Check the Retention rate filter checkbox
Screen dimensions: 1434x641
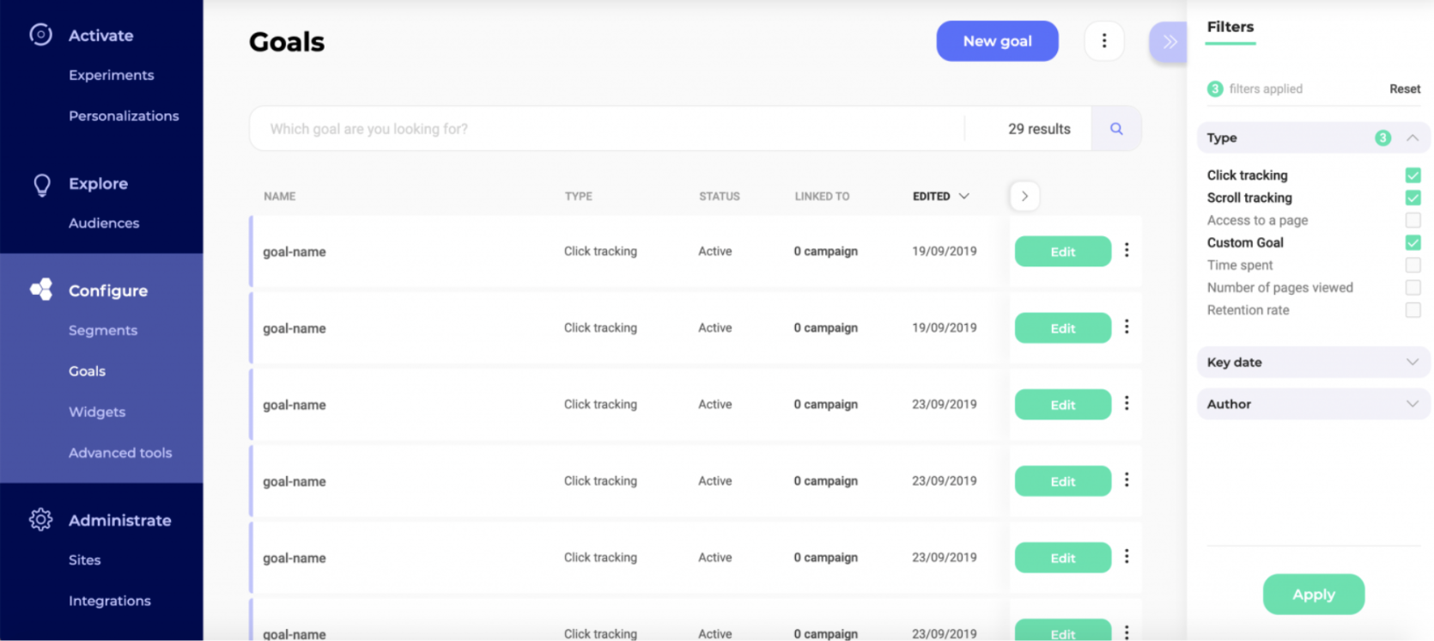[1413, 310]
